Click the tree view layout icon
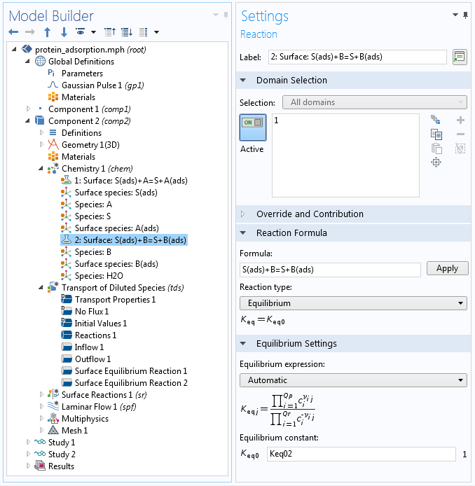The image size is (475, 486). (143, 32)
